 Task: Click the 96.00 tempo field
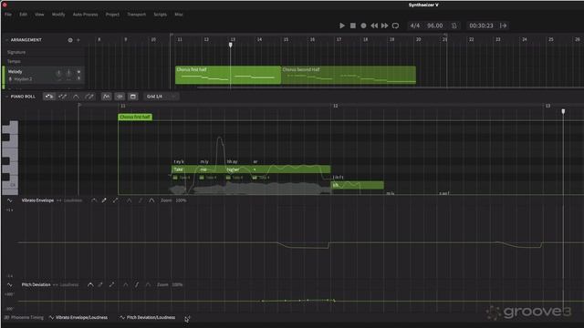(x=434, y=26)
